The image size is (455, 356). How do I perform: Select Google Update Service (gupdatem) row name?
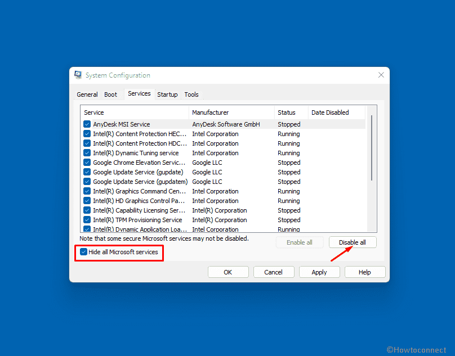coord(140,182)
